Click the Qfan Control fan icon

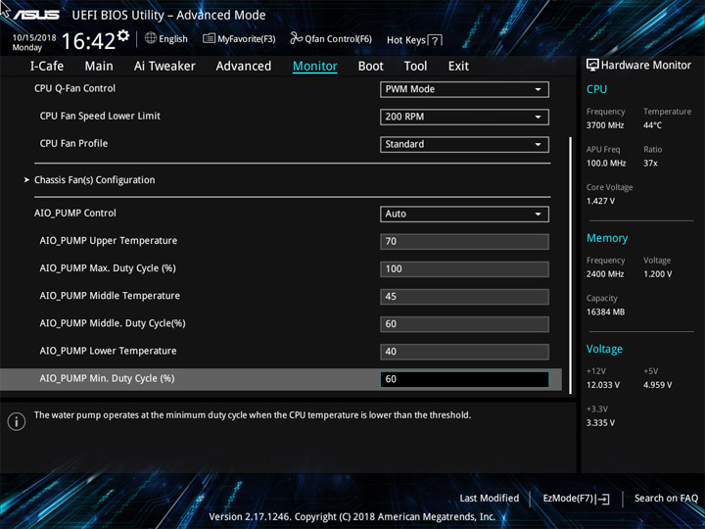(296, 38)
